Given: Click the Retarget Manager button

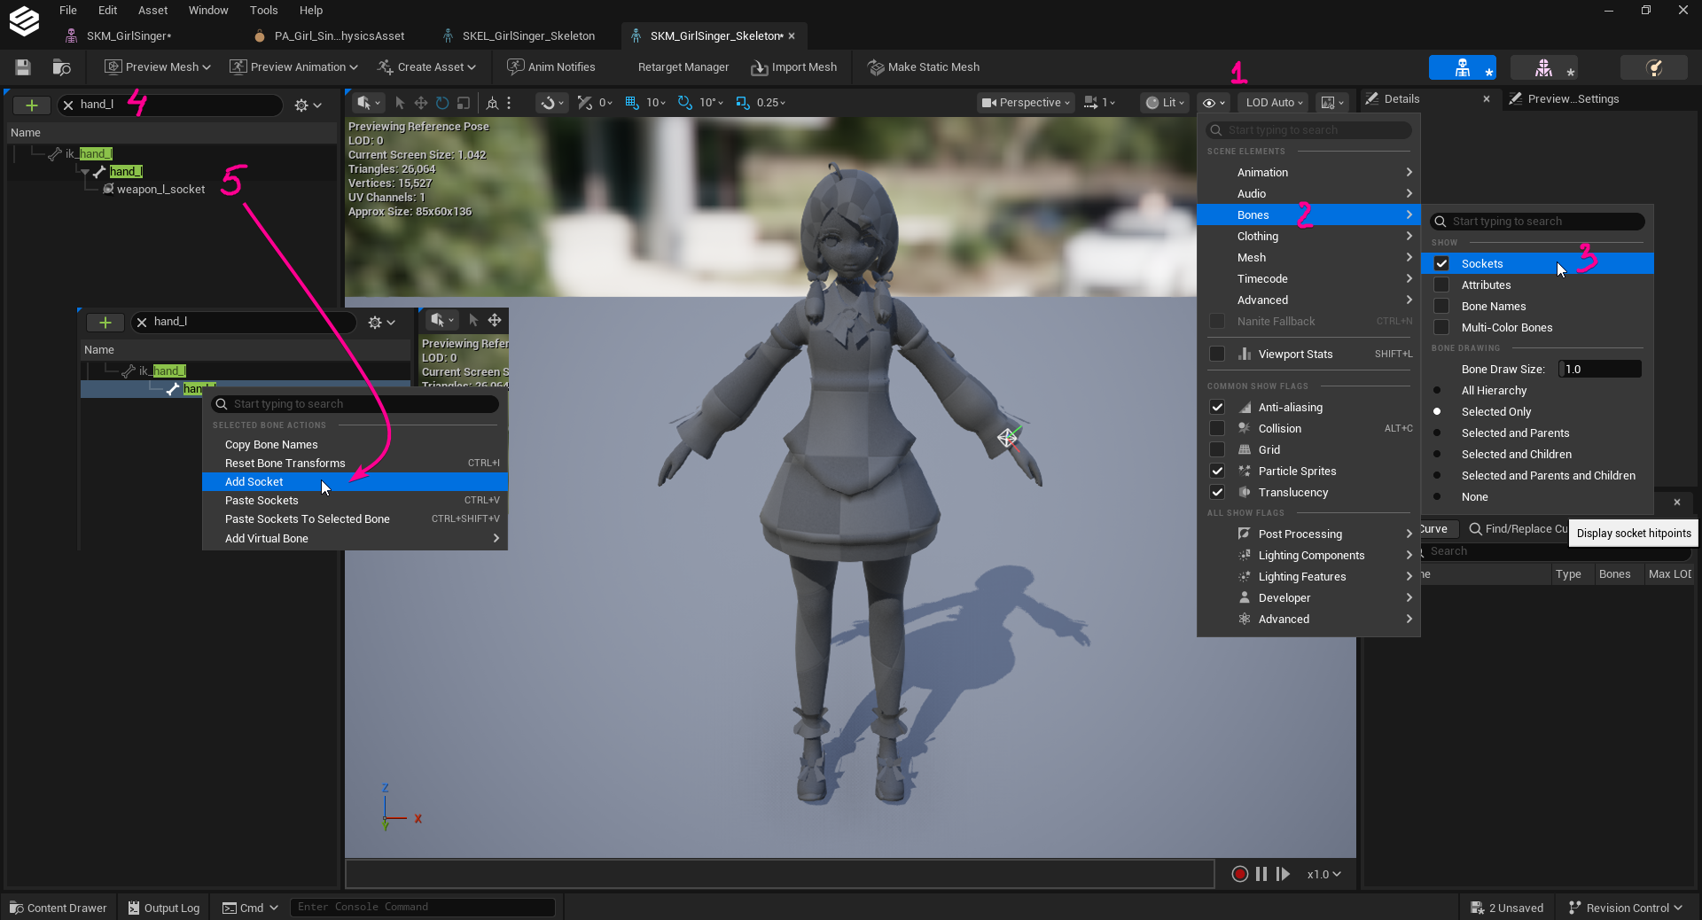Looking at the screenshot, I should tap(683, 67).
